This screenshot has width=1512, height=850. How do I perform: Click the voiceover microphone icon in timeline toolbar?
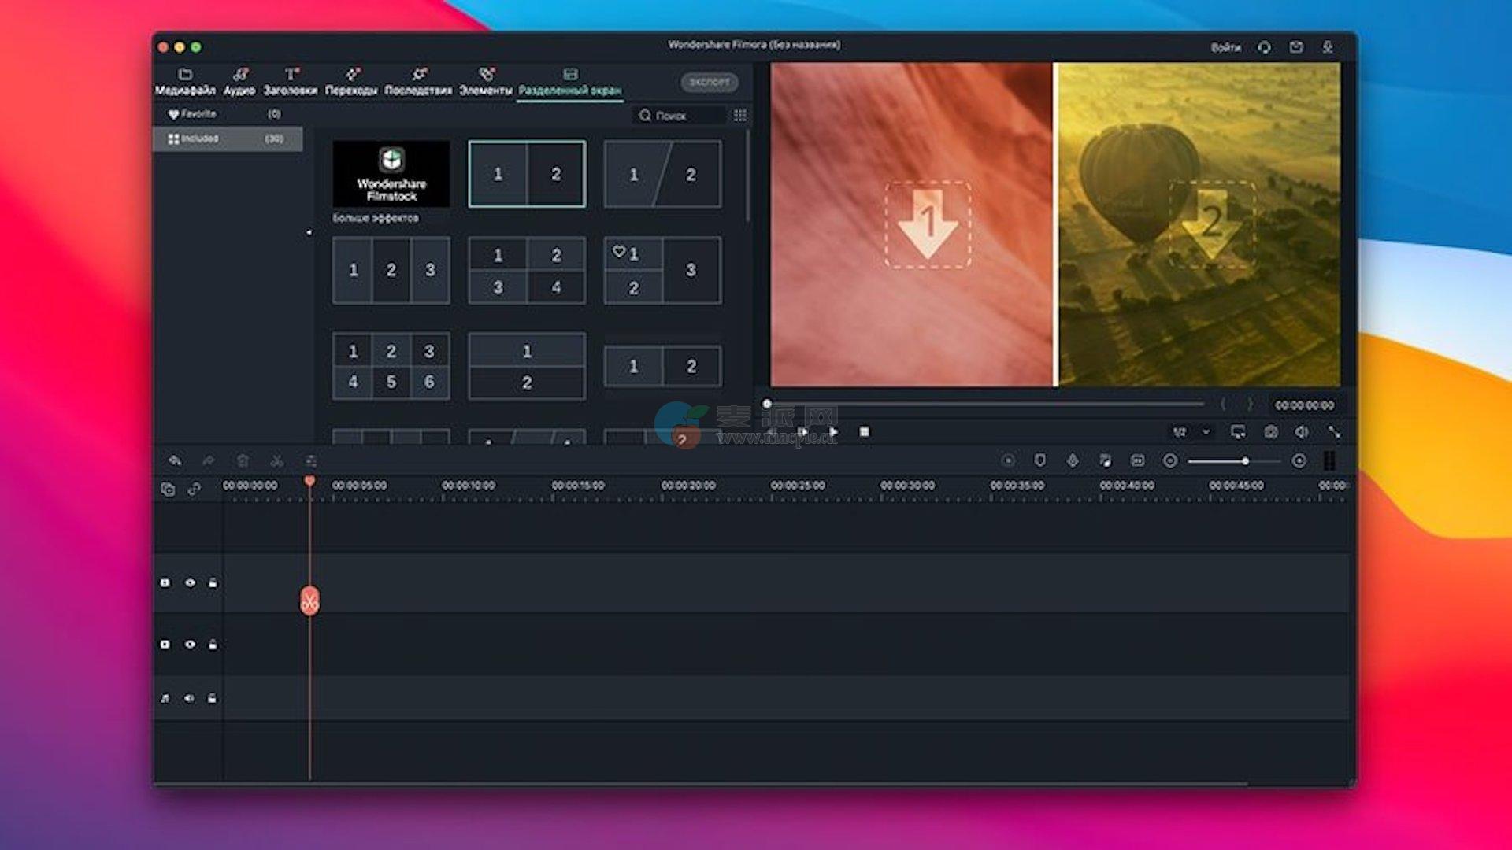tap(1073, 460)
